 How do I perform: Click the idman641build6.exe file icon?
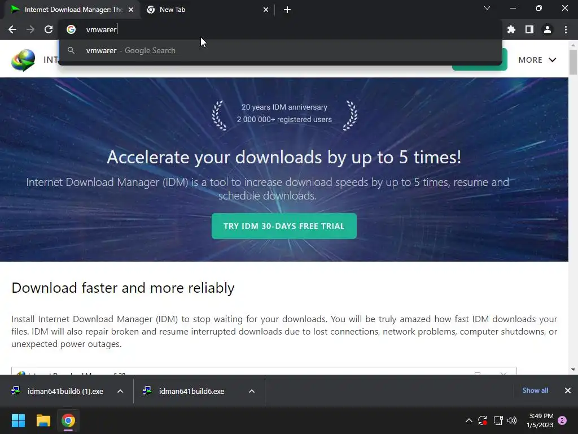147,390
